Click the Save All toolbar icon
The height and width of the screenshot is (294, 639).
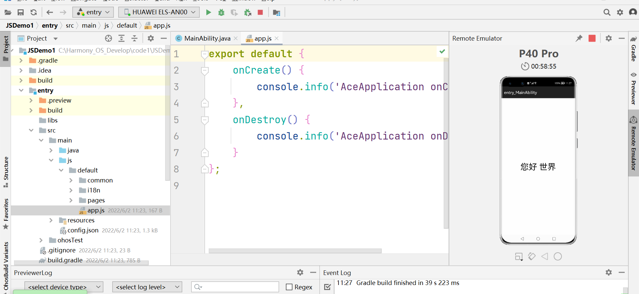[21, 12]
